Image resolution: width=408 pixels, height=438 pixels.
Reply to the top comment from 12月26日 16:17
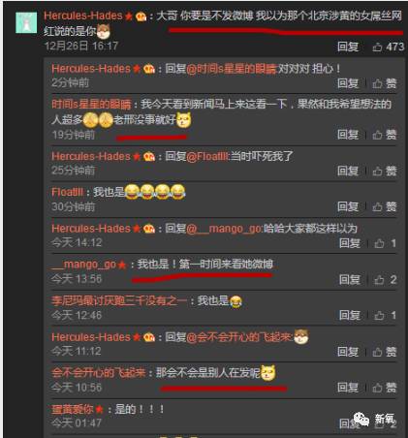click(x=348, y=47)
